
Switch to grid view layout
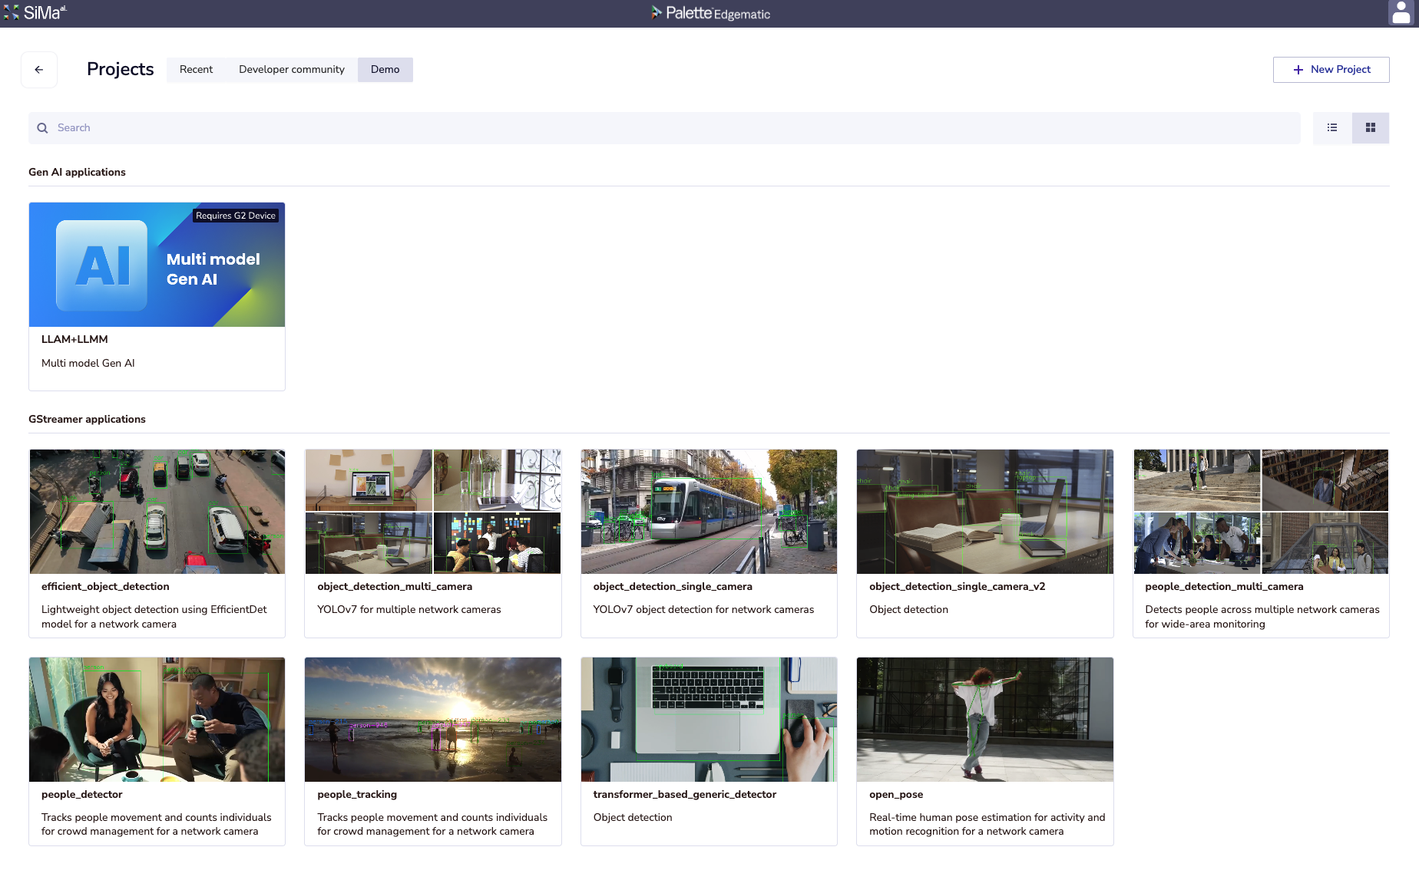(x=1370, y=128)
